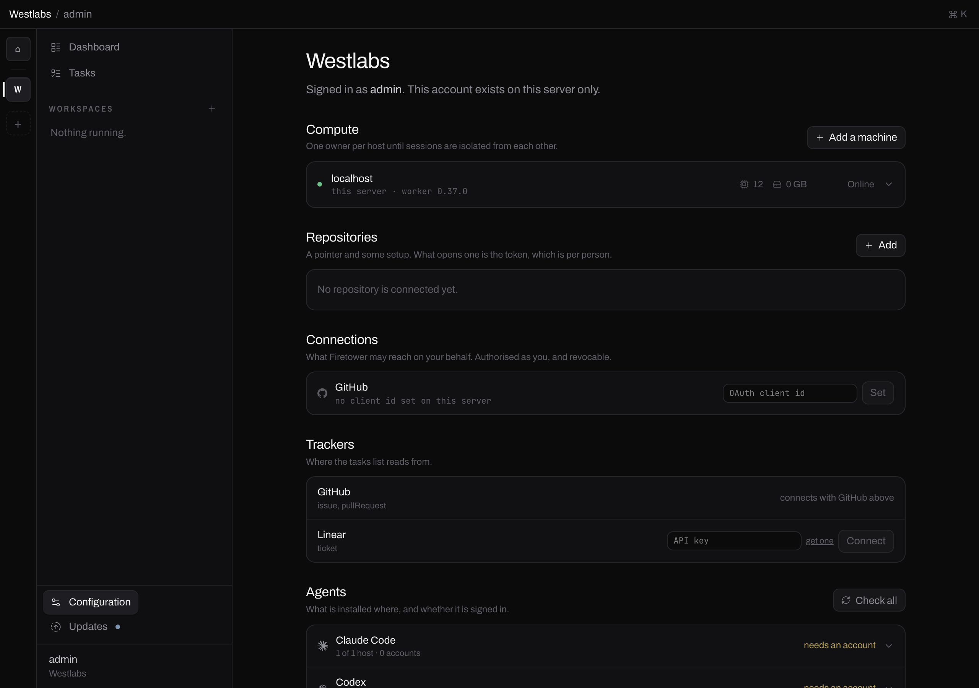
Task: Follow the get one link
Action: point(819,540)
